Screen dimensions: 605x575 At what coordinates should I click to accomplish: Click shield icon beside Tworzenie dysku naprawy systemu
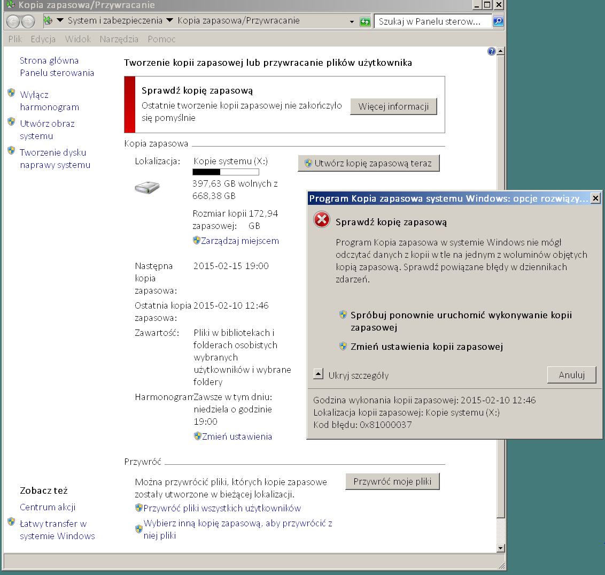click(11, 151)
